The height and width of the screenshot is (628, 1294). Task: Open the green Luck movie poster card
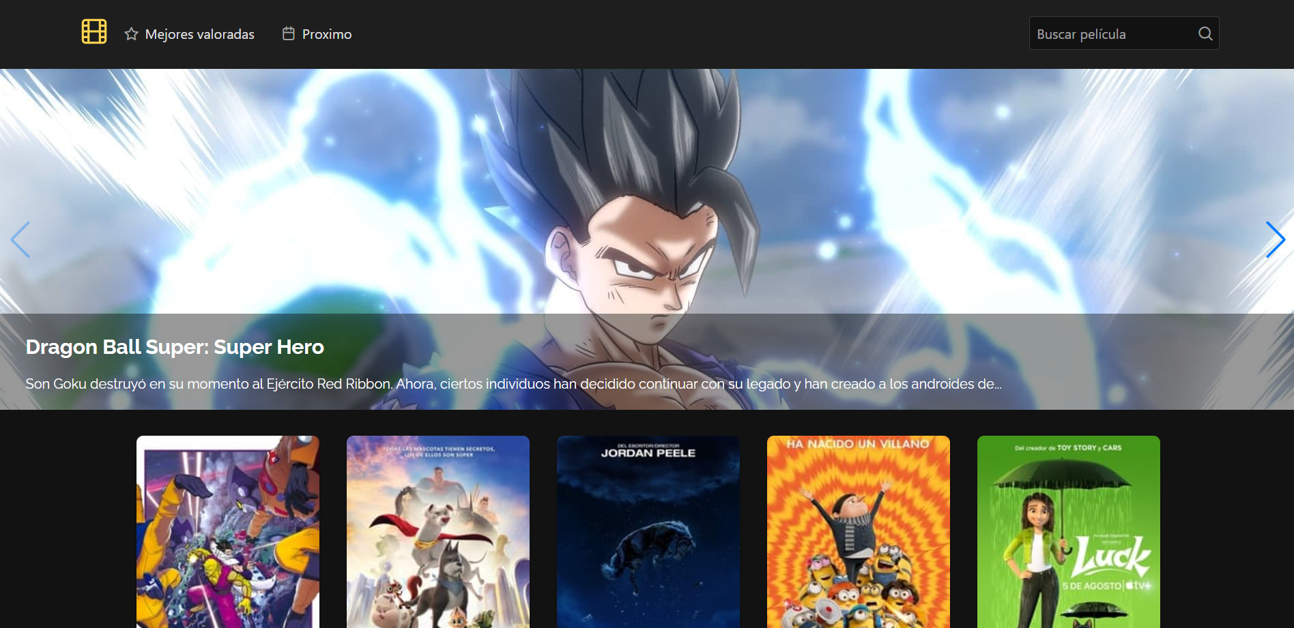1069,532
